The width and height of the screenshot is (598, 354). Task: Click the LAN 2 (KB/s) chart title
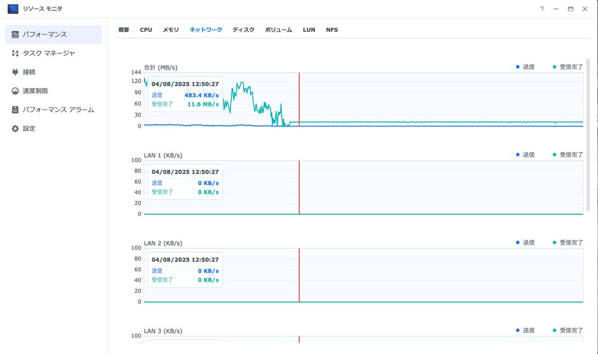coord(163,243)
